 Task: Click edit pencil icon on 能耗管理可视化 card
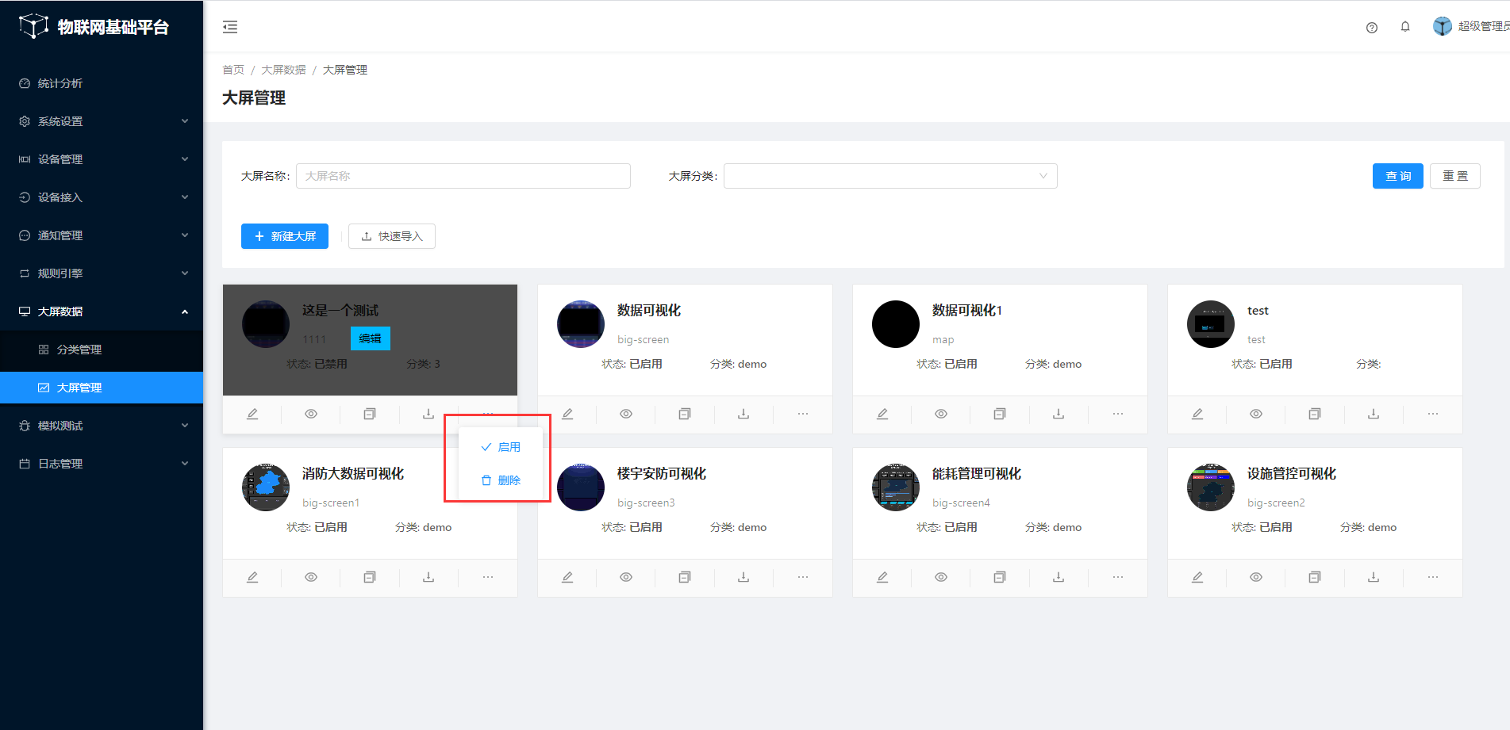pos(882,577)
